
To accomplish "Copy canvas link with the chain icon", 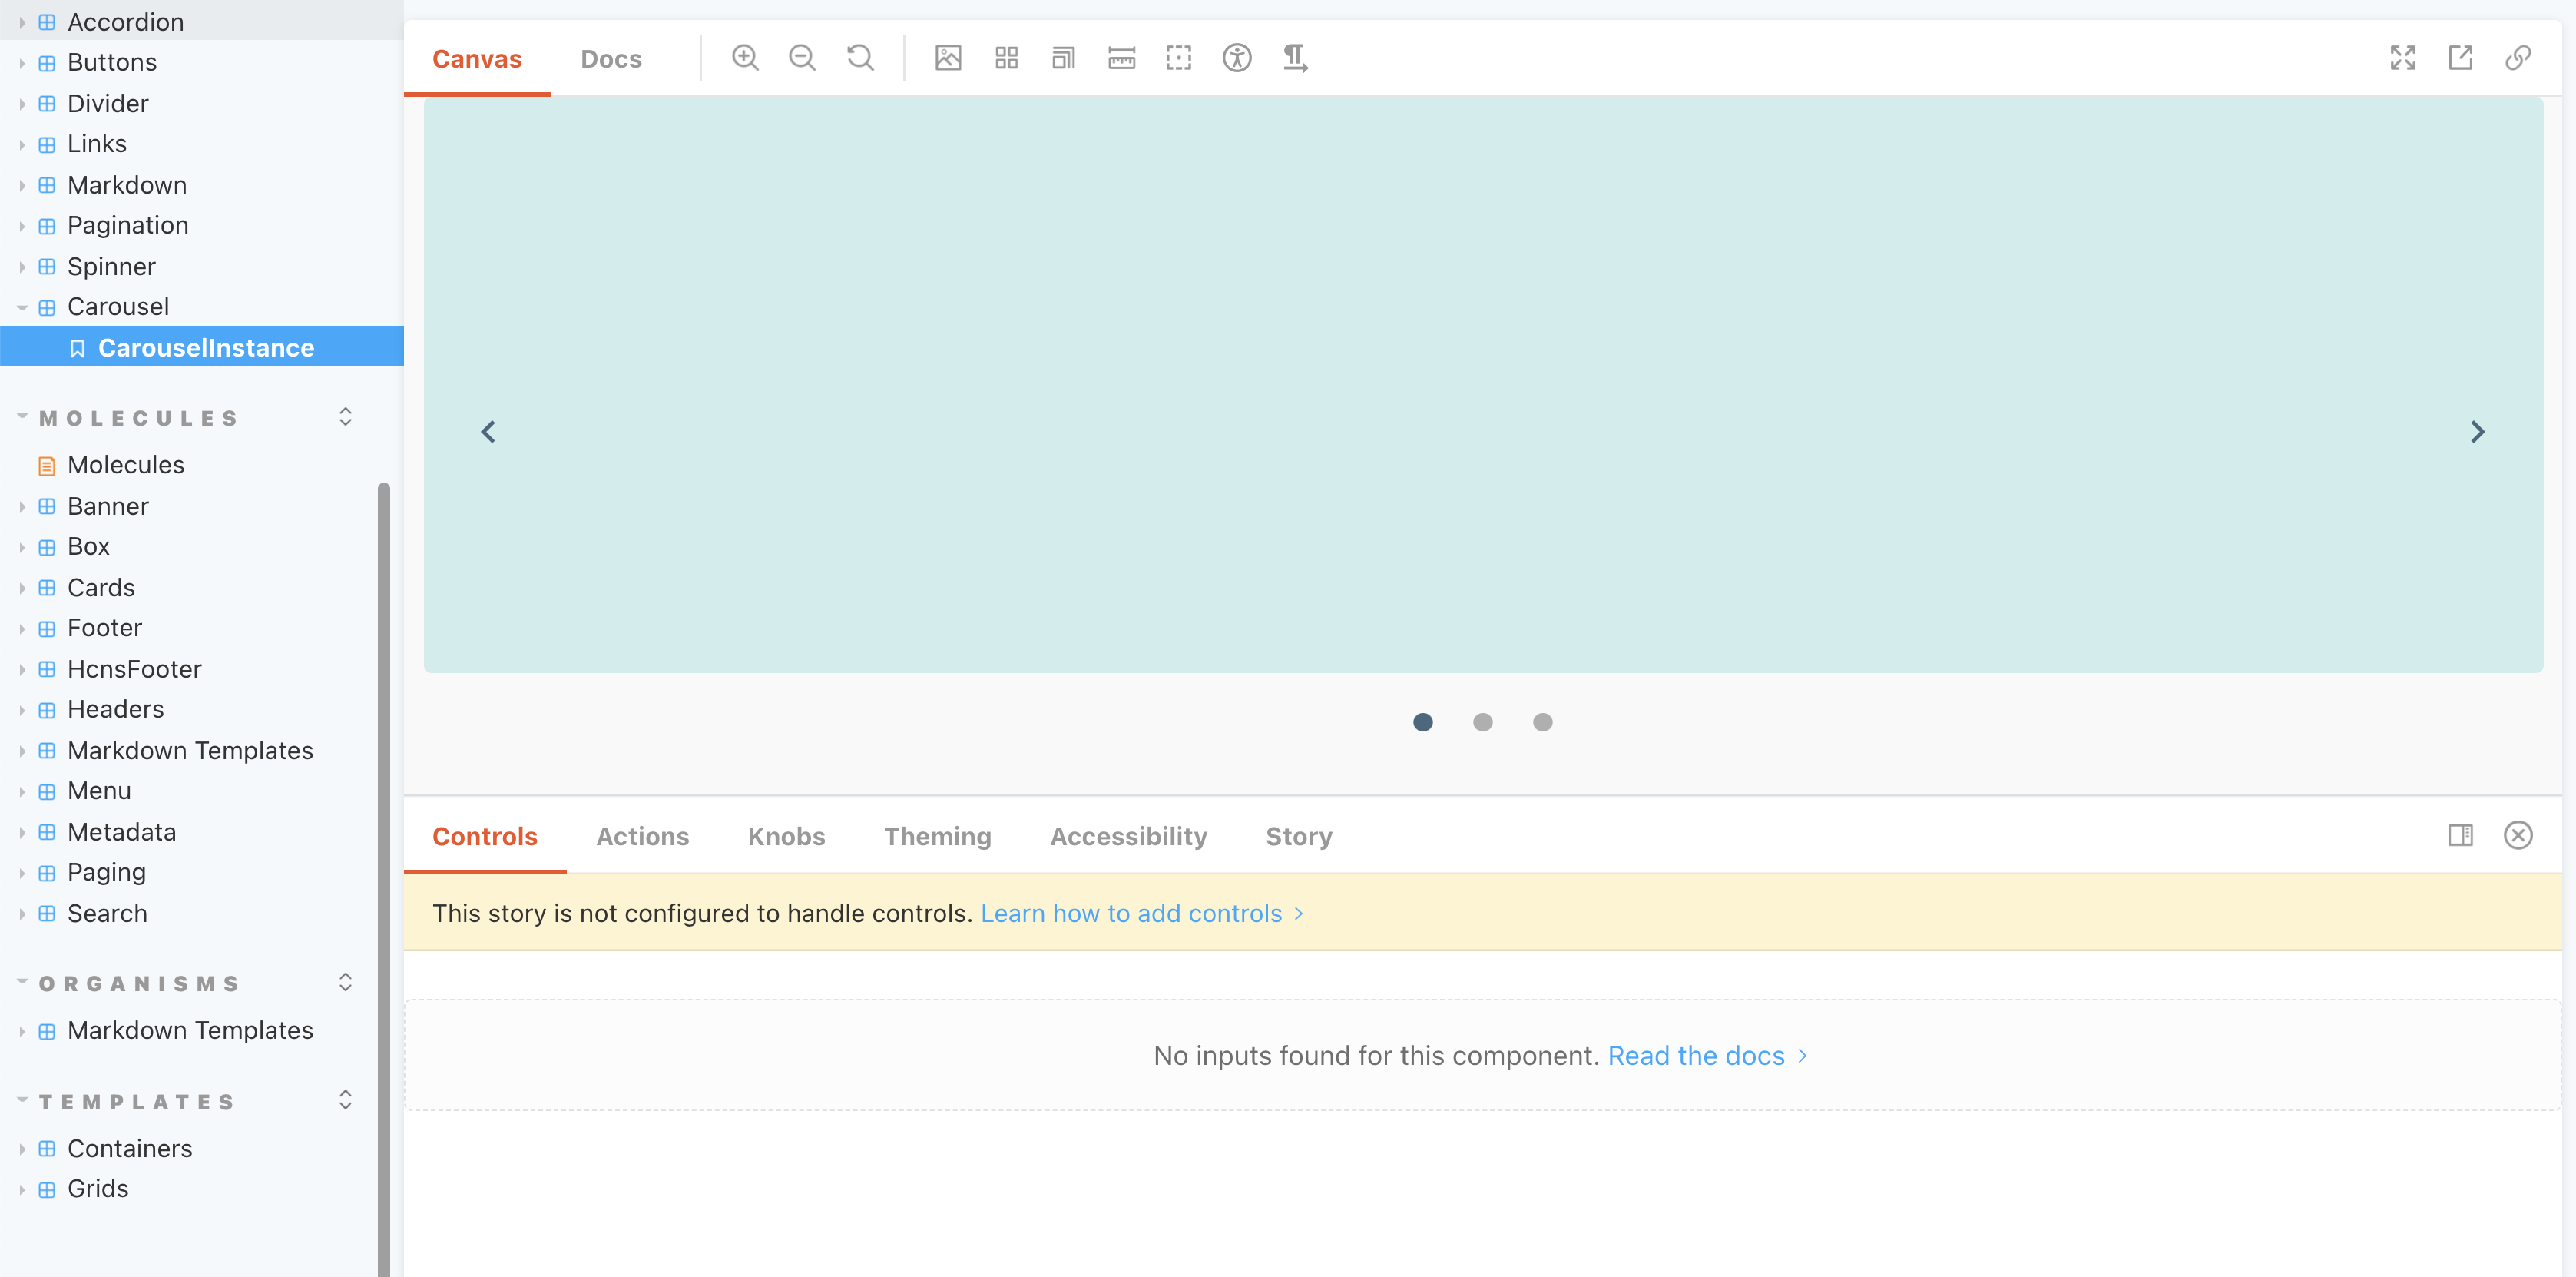I will tap(2517, 58).
